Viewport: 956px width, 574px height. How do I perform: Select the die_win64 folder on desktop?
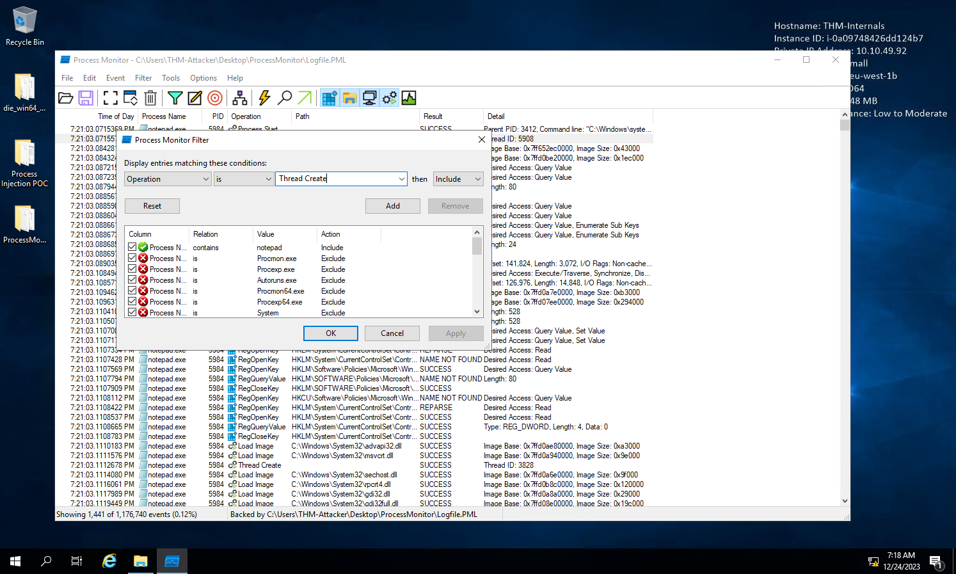[x=24, y=93]
